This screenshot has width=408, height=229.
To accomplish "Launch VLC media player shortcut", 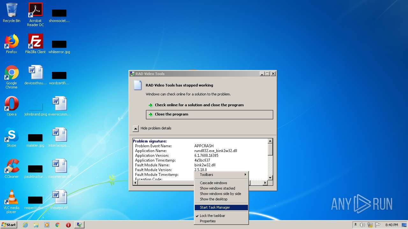I will click(11, 202).
